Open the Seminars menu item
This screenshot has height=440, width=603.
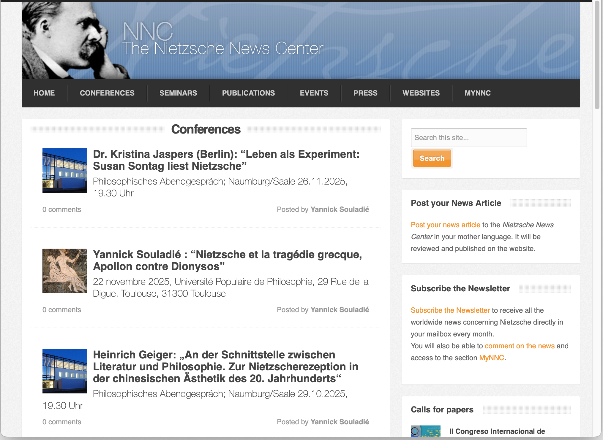point(178,93)
